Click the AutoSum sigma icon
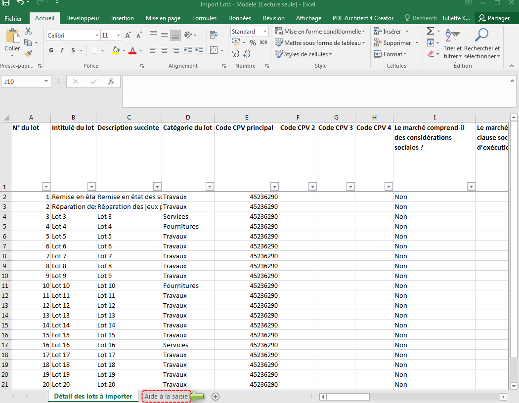This screenshot has height=403, width=519. pos(430,31)
